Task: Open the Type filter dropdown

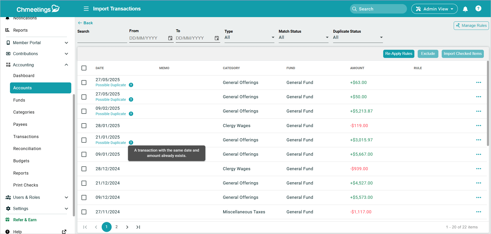Action: click(x=249, y=38)
